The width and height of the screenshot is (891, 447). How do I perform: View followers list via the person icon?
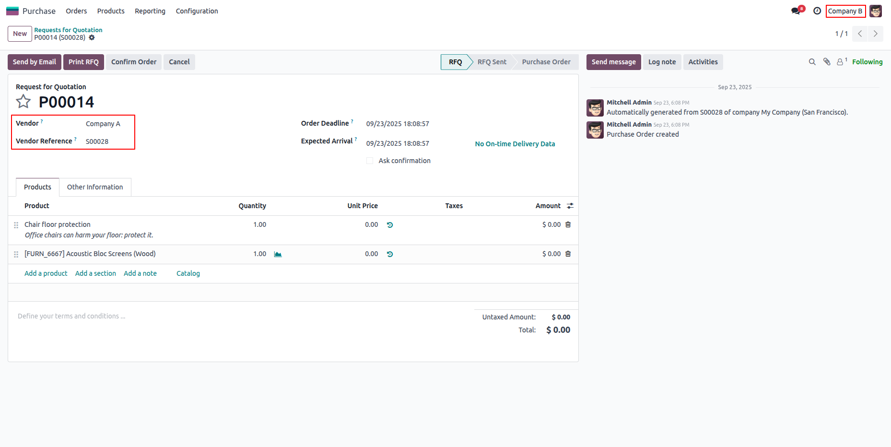(x=840, y=62)
